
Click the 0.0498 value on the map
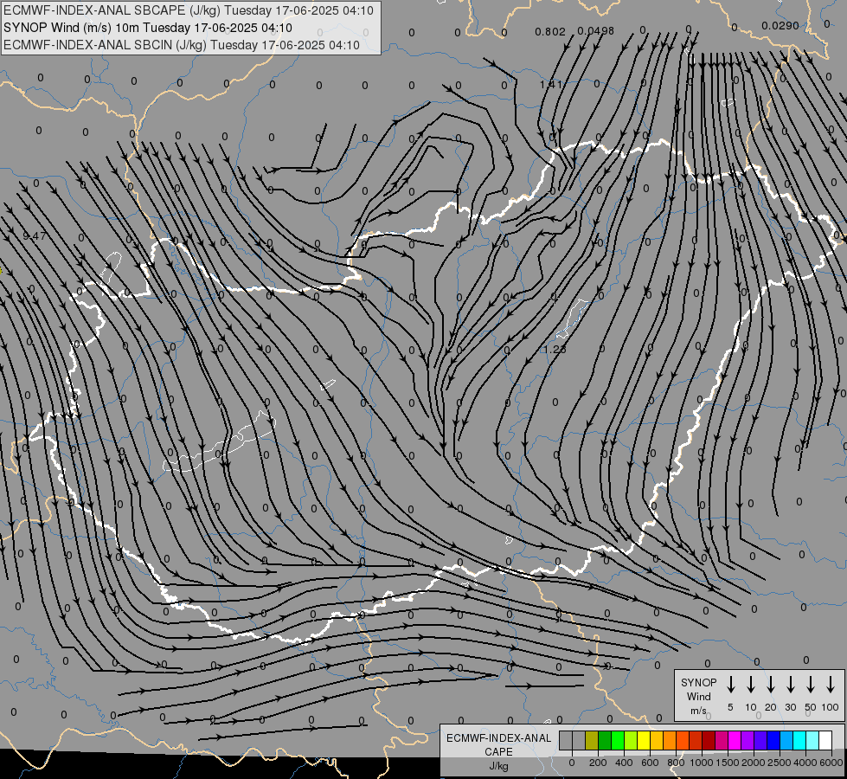click(x=595, y=31)
